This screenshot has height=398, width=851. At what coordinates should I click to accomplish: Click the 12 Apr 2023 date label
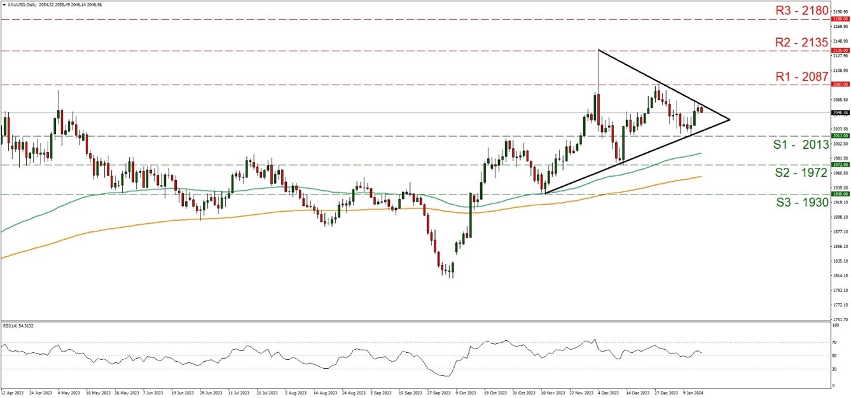pos(12,393)
